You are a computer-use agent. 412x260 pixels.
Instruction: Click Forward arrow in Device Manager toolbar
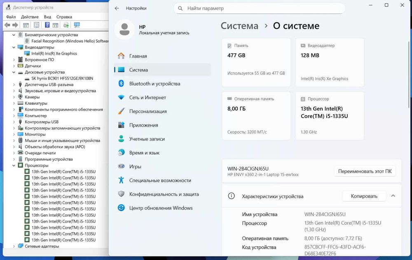15,25
